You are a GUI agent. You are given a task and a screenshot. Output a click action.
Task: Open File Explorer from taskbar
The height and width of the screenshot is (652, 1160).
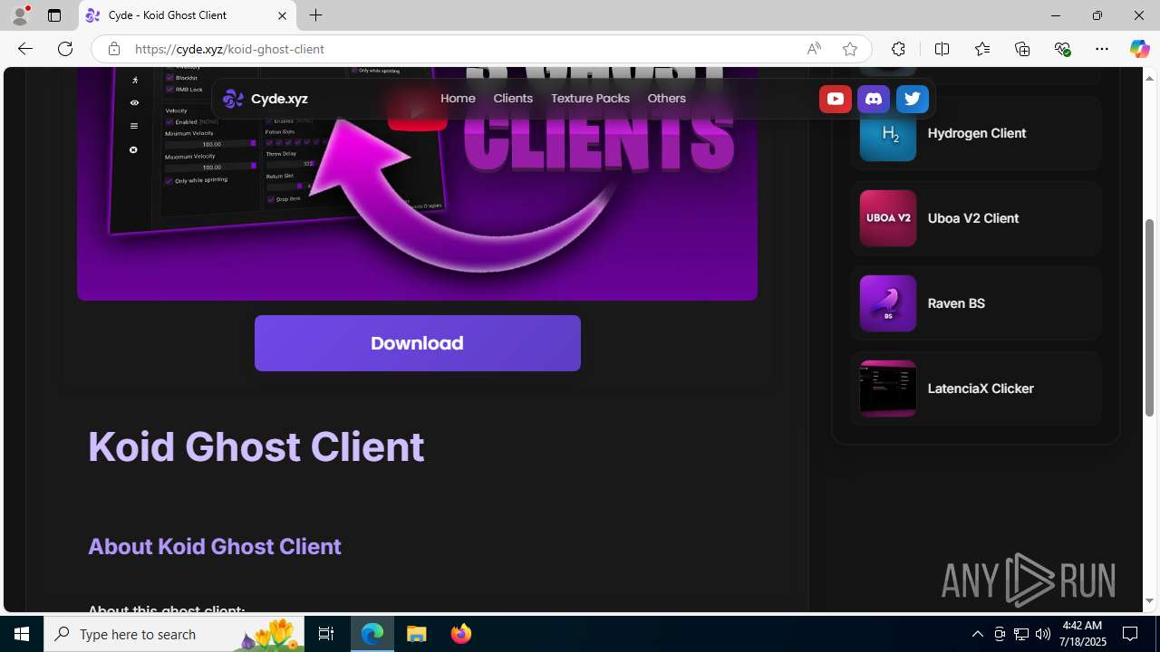click(417, 634)
